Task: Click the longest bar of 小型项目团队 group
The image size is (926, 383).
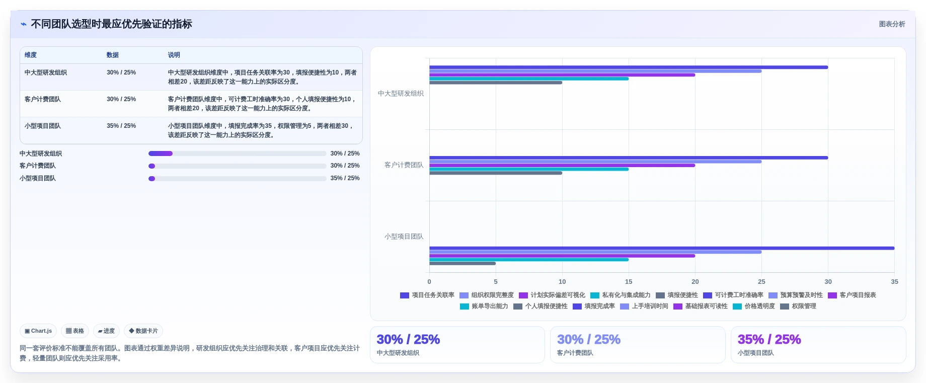Action: click(x=662, y=248)
